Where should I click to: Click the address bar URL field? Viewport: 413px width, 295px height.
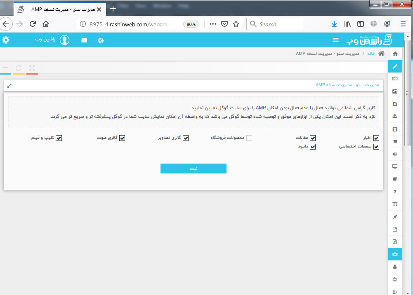coord(129,24)
